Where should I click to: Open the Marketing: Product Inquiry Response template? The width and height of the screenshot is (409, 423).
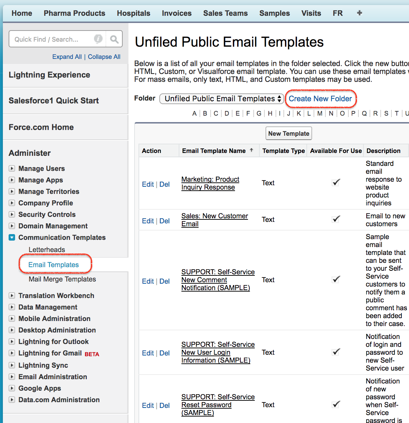point(210,183)
